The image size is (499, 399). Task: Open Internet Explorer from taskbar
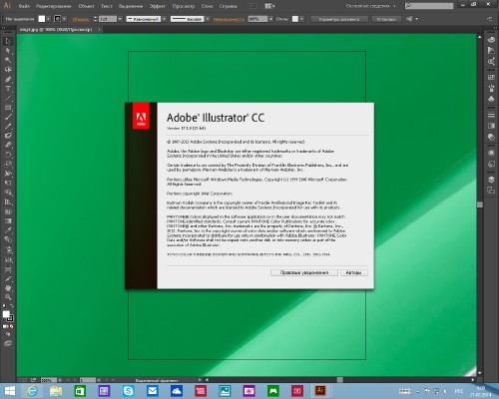[32, 391]
